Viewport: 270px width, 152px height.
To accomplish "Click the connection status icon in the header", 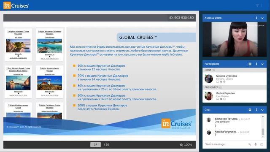I will click(x=257, y=5).
